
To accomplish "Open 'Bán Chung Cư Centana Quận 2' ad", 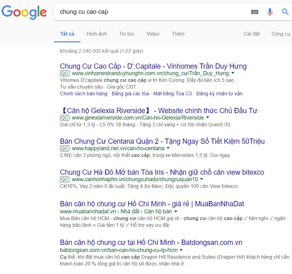I will 162,142.
